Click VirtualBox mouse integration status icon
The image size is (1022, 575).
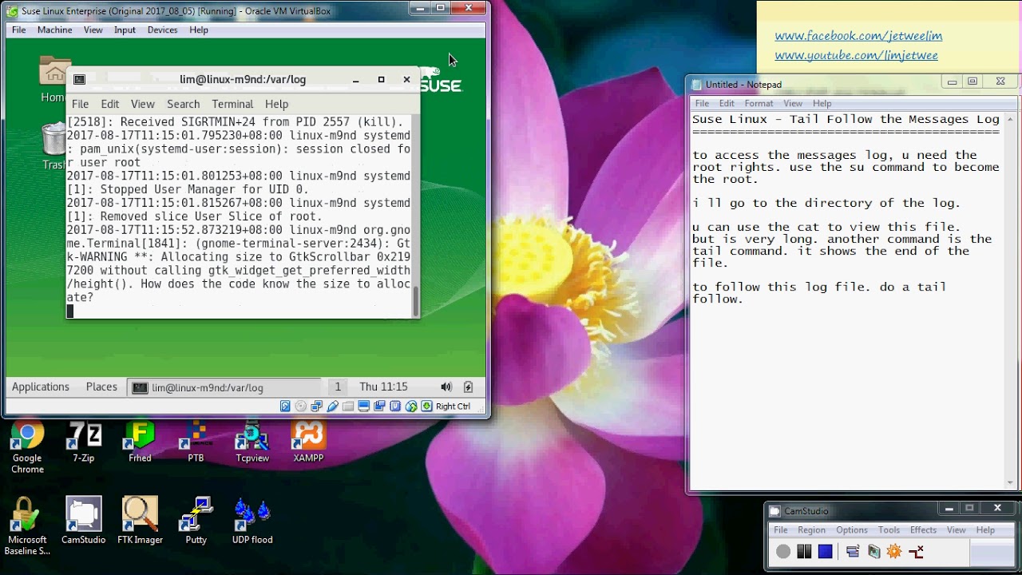(x=411, y=406)
